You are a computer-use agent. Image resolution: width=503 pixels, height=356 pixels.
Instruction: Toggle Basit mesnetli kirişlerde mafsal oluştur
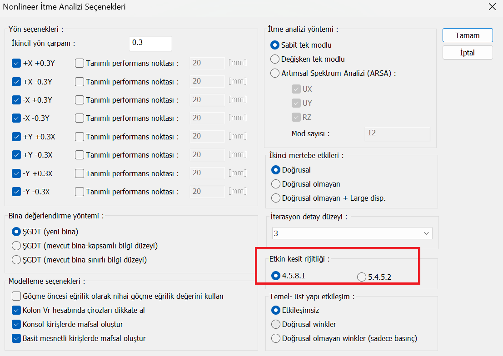click(16, 338)
